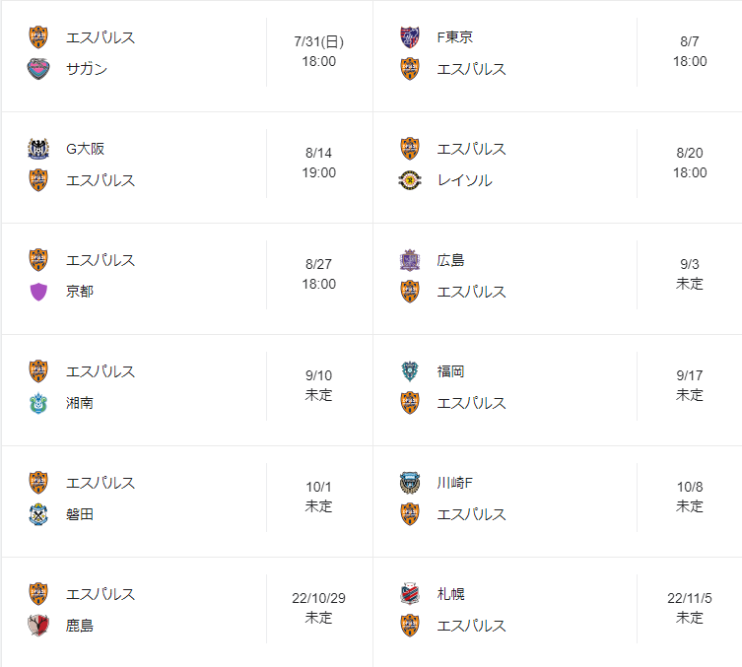
Task: Click the Consadole Sapporo team crest
Action: coord(410,594)
